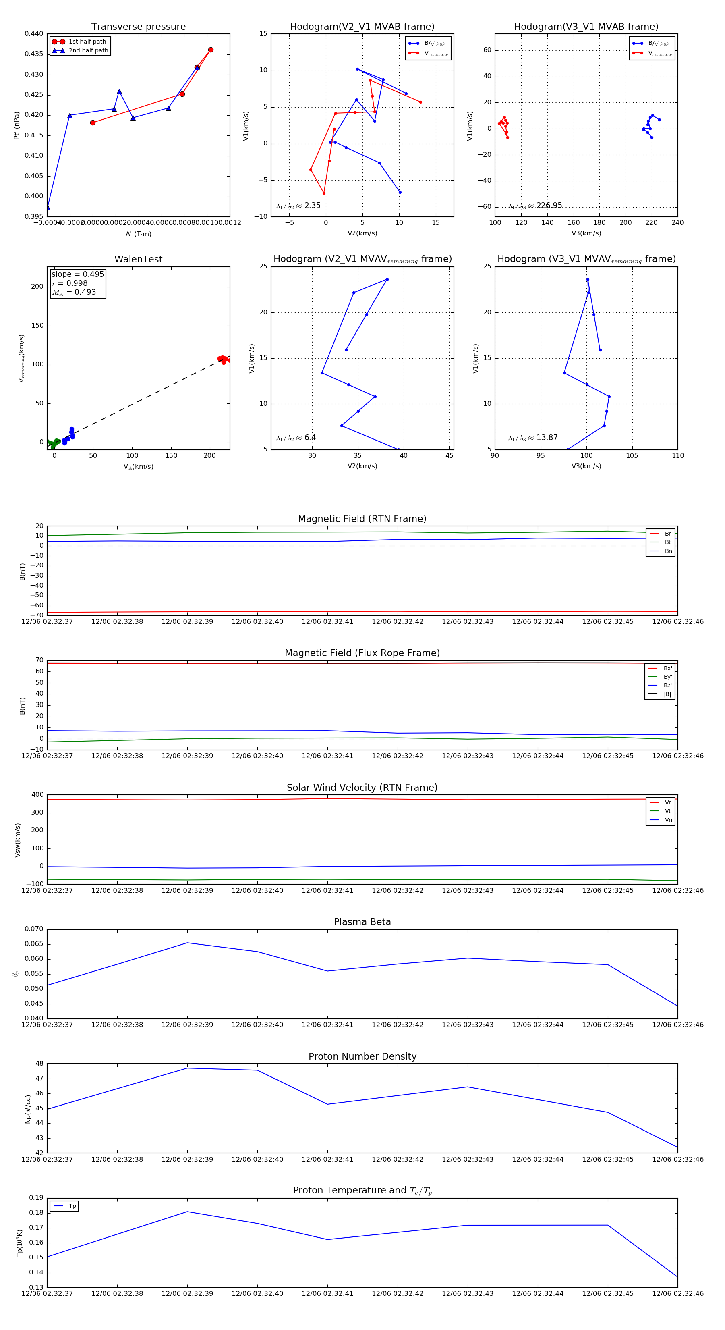Select the 'Bn' legend entry
This screenshot has width=725, height=1330.
pyautogui.click(x=661, y=551)
